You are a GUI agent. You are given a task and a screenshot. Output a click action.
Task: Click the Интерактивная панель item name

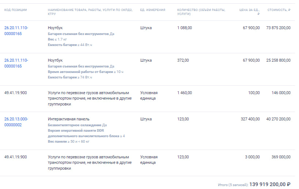pos(69,119)
